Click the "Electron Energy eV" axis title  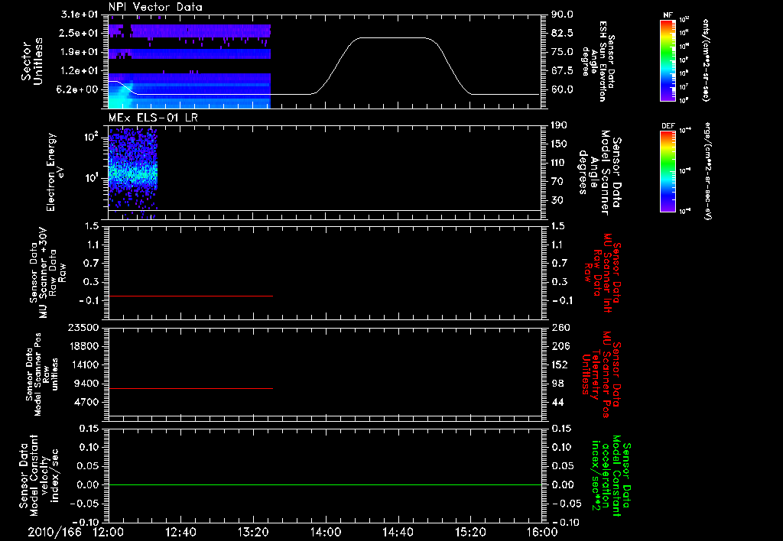pyautogui.click(x=55, y=172)
